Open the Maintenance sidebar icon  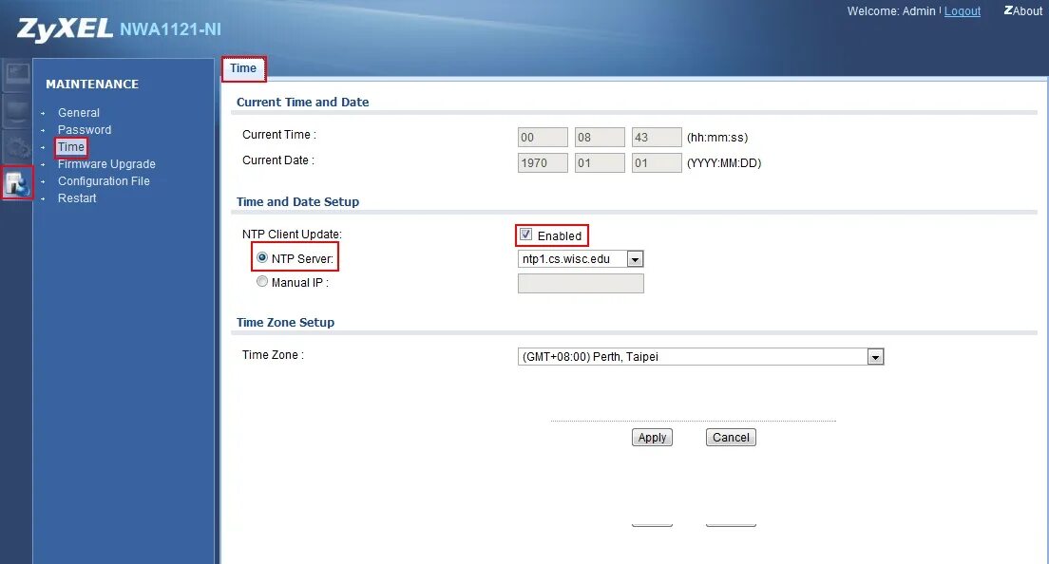[17, 182]
